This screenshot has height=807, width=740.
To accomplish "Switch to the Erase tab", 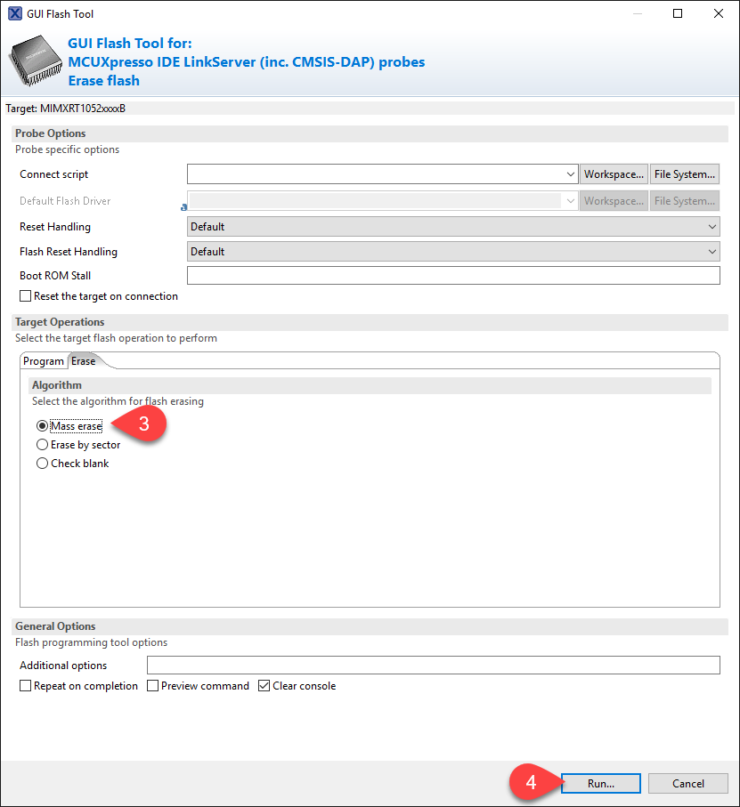I will pyautogui.click(x=84, y=361).
